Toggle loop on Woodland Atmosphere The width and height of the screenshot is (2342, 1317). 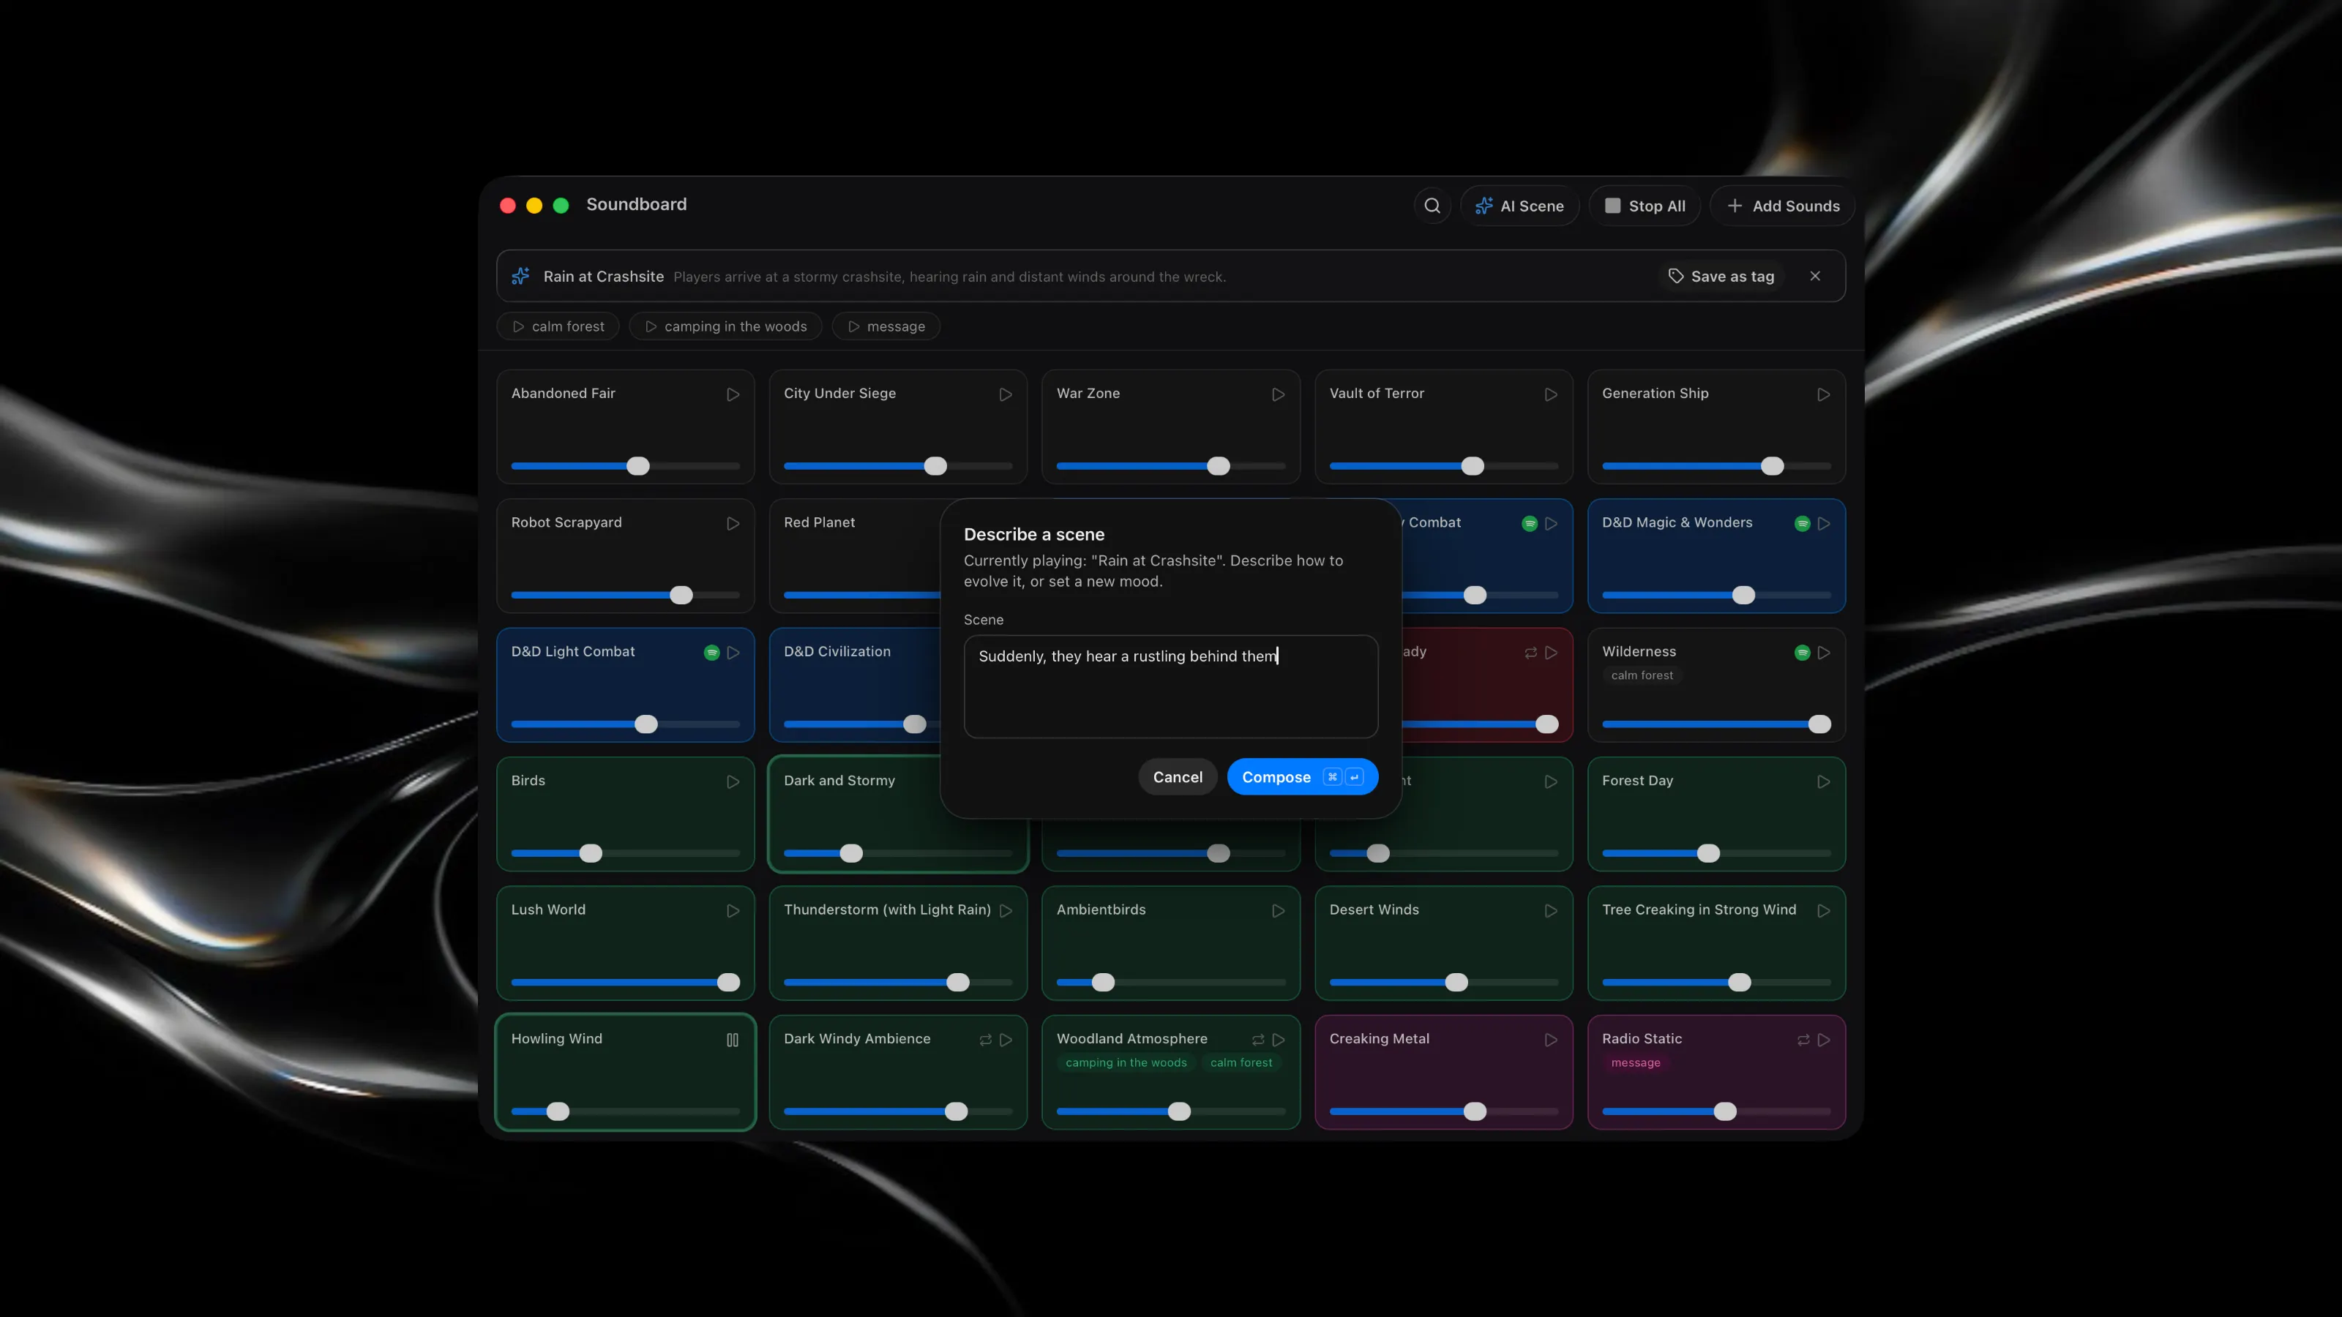[x=1258, y=1040]
